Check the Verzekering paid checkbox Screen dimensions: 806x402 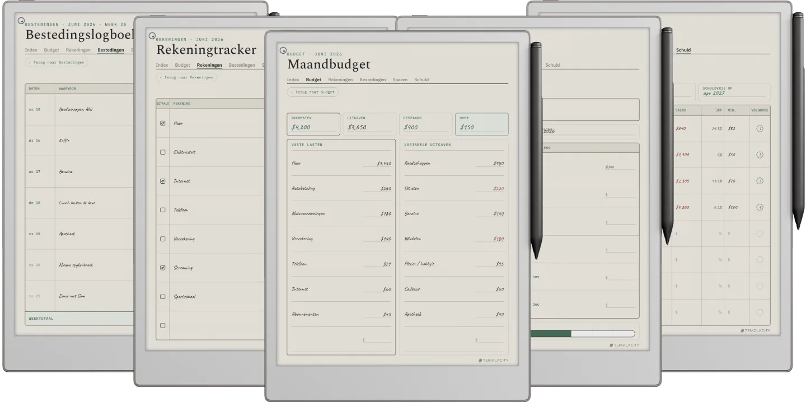click(x=163, y=239)
